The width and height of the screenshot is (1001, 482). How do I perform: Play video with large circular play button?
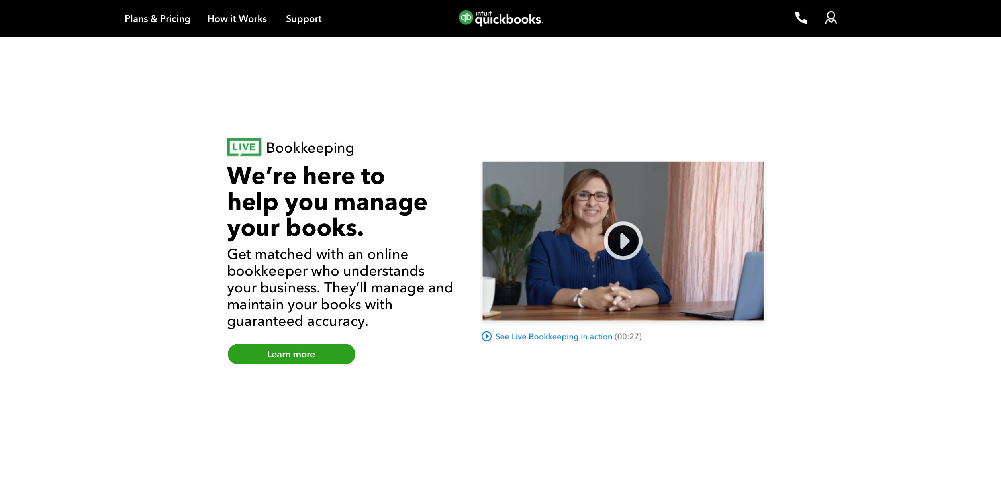(x=623, y=241)
